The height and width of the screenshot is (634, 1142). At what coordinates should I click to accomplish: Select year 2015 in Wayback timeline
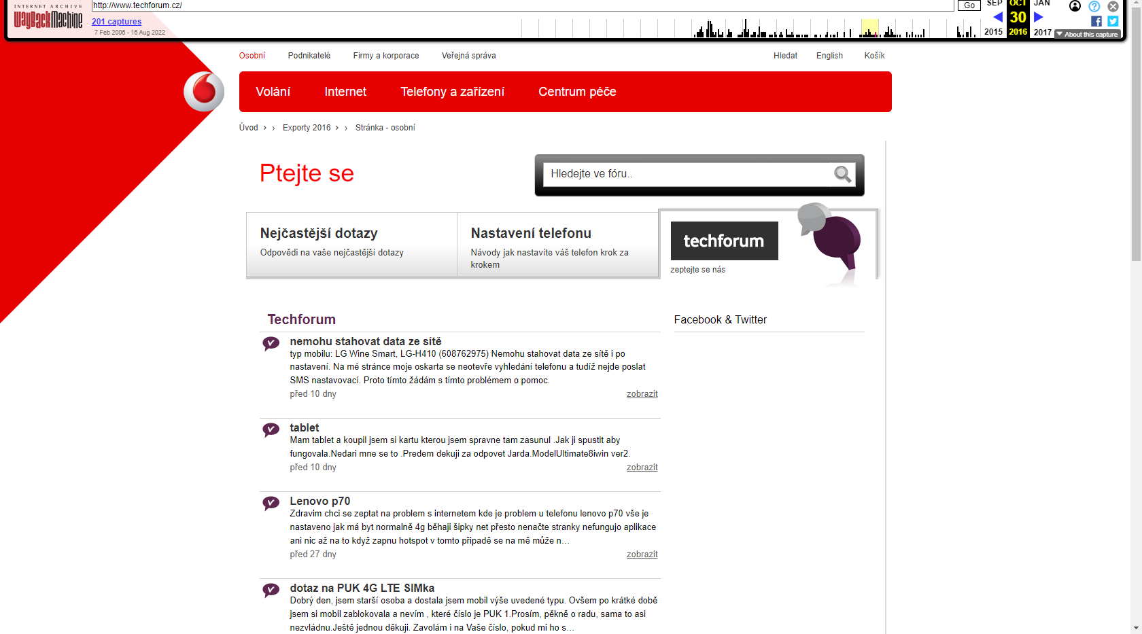(x=993, y=32)
